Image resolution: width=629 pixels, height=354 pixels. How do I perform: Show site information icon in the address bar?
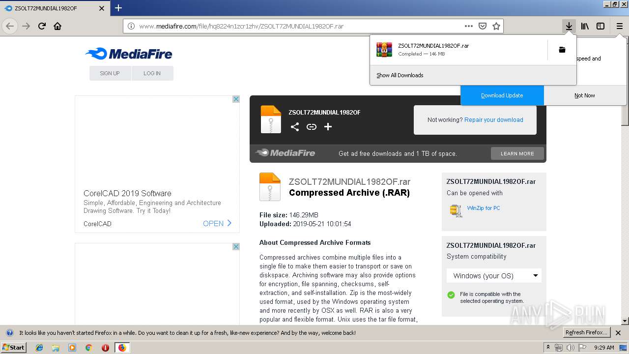point(131,26)
